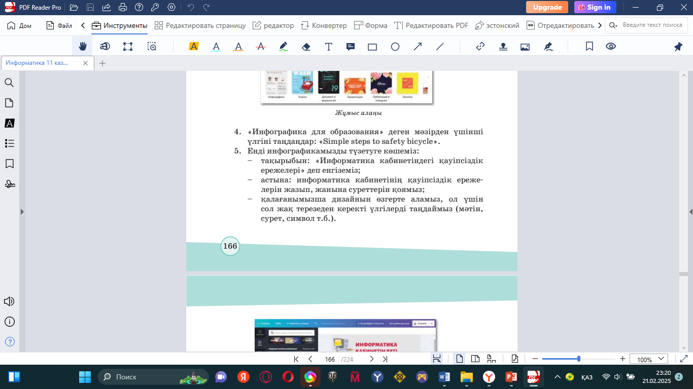Pick the Rectangle shape tool
The image size is (693, 389).
372,47
